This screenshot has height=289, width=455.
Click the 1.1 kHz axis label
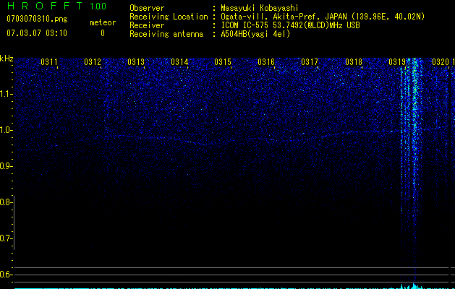coord(6,94)
